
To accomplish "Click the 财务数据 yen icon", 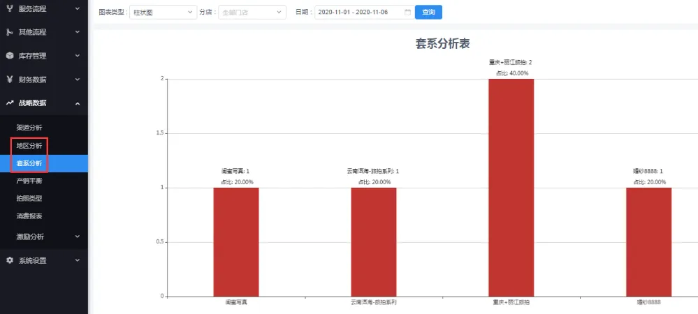I will [10, 80].
